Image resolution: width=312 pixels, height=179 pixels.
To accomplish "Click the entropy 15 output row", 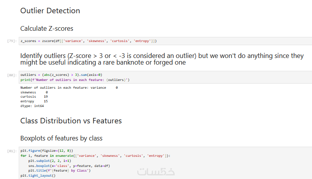I will pyautogui.click(x=34, y=101).
